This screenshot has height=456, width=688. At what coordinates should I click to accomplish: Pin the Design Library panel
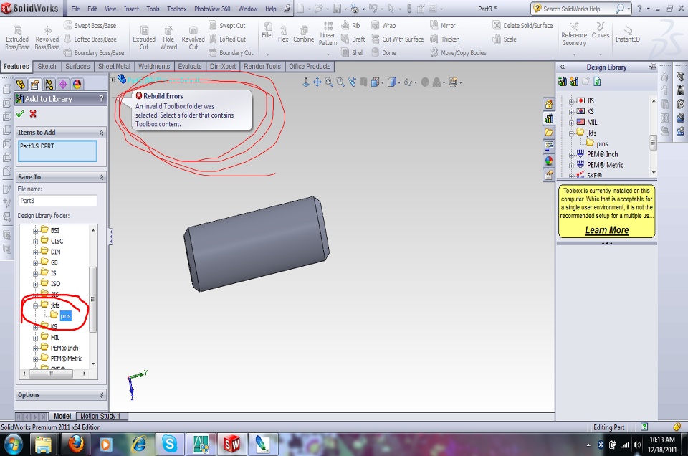(652, 67)
